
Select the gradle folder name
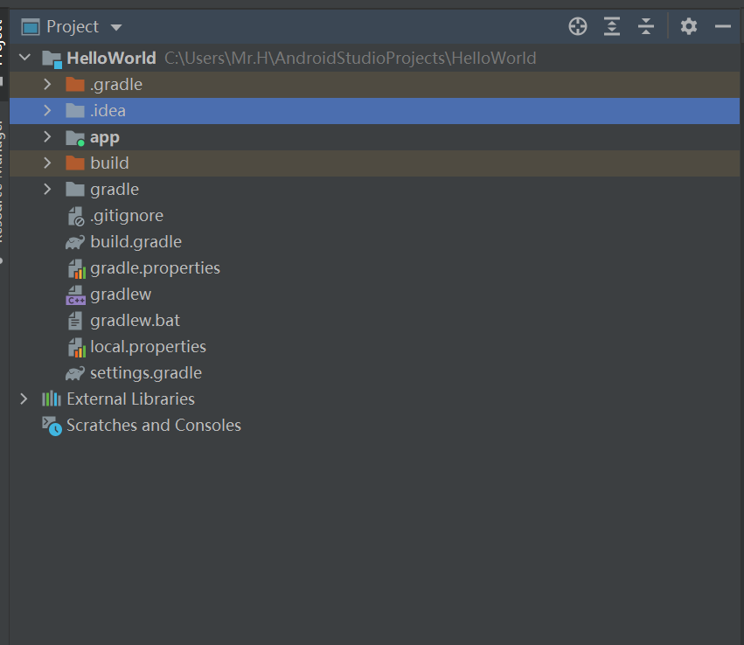(115, 190)
